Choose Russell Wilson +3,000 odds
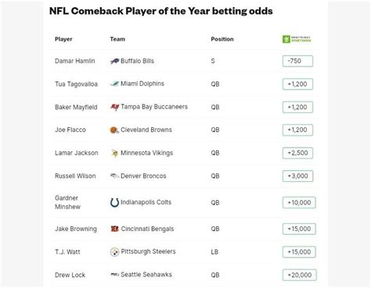The width and height of the screenshot is (371, 288). pos(297,176)
